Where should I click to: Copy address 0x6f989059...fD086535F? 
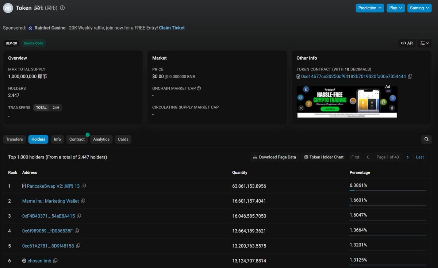77,231
